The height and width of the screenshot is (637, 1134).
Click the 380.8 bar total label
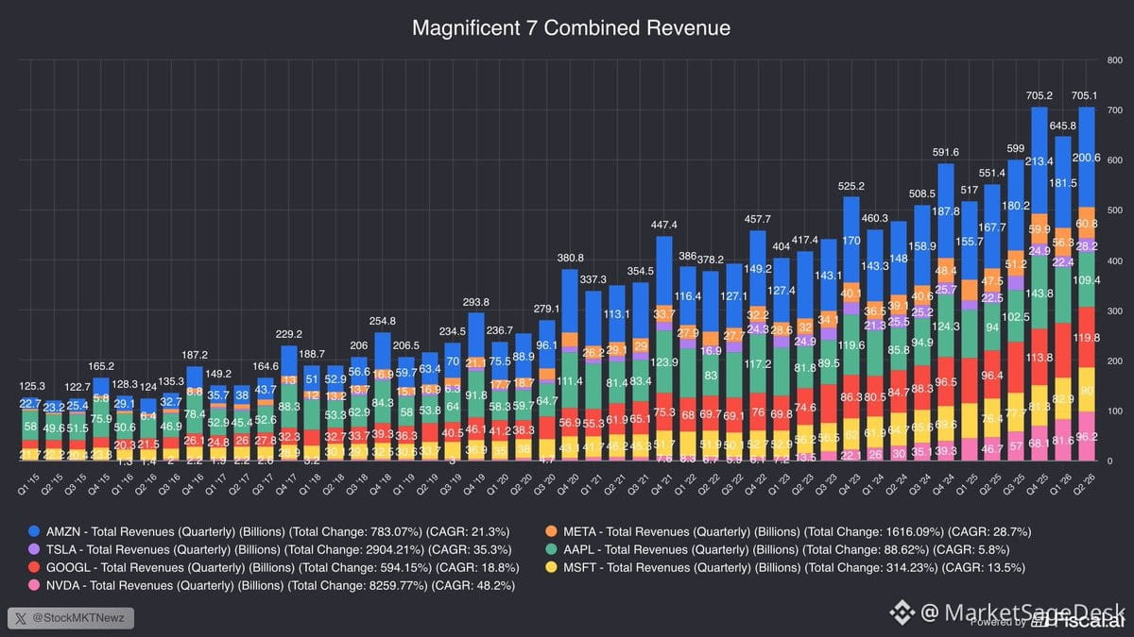pos(569,258)
